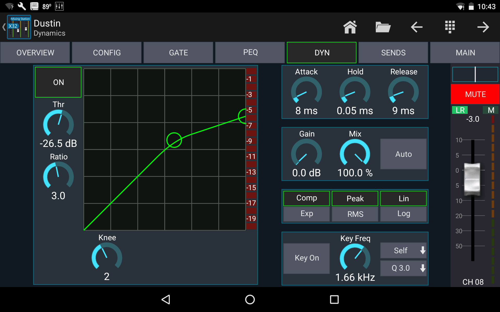This screenshot has width=500, height=312.
Task: Tap the mixer sliders status bar icon
Action: coord(59,6)
